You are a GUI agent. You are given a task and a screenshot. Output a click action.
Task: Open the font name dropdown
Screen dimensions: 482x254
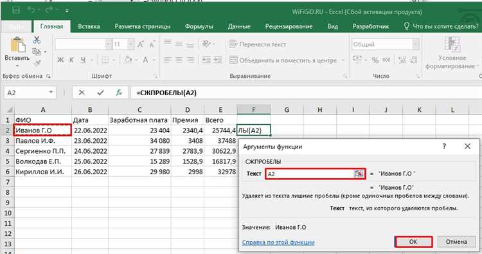[109, 44]
